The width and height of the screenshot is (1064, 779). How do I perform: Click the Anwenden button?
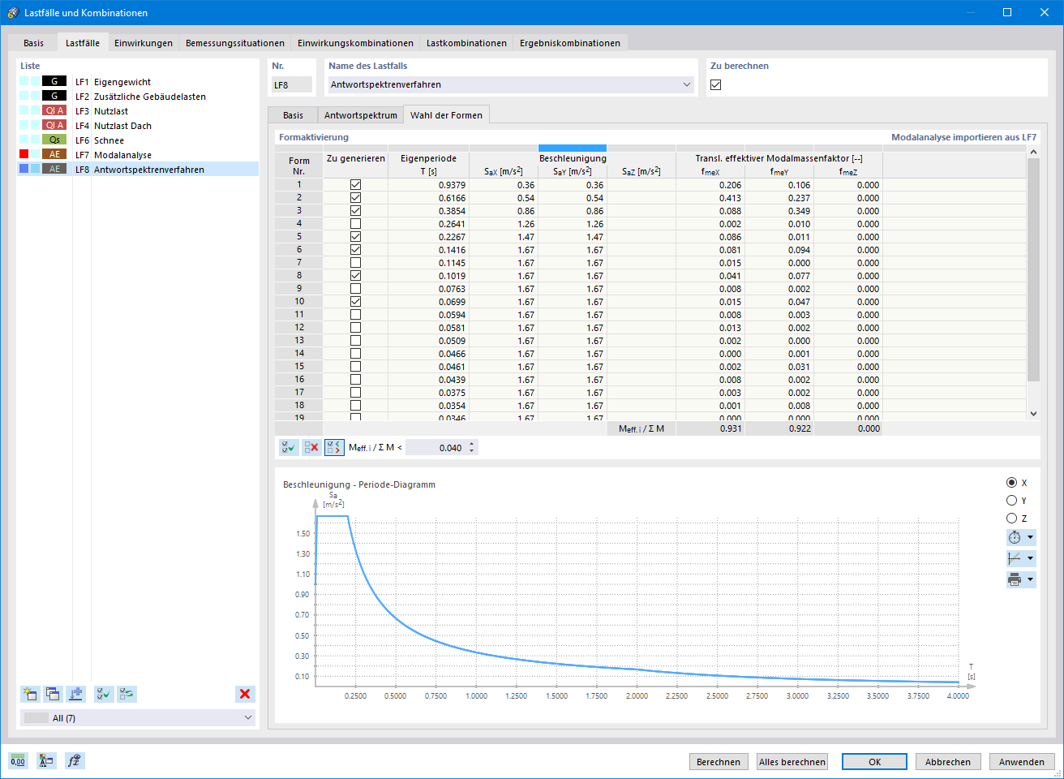point(1022,762)
